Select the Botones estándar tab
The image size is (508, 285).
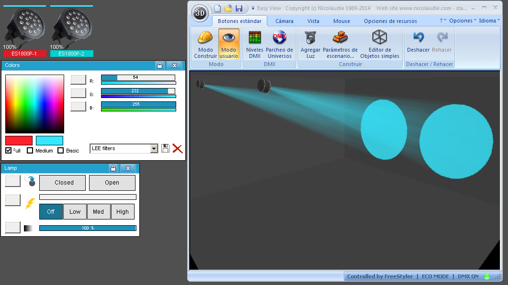coord(239,21)
